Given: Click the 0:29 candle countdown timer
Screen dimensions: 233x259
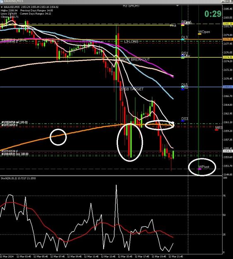Looking at the screenshot, I should 213,14.
